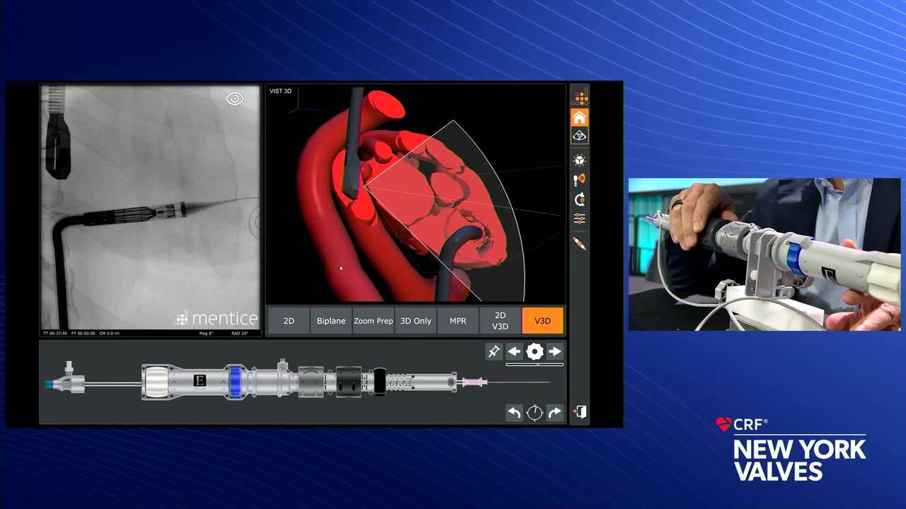
Task: Click the RAO 33° angle readout
Action: click(239, 333)
